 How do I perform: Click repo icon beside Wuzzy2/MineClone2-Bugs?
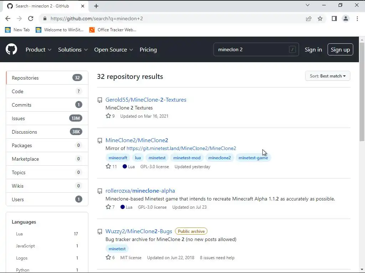click(x=100, y=232)
